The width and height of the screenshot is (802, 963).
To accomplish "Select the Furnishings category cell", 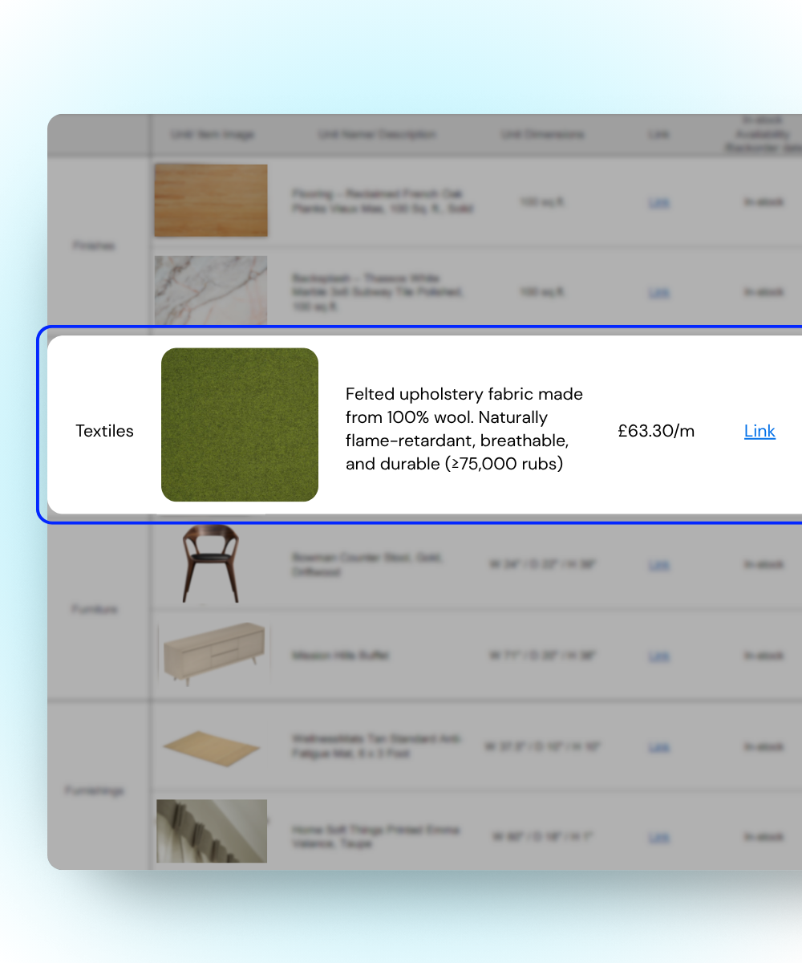I will pyautogui.click(x=95, y=790).
